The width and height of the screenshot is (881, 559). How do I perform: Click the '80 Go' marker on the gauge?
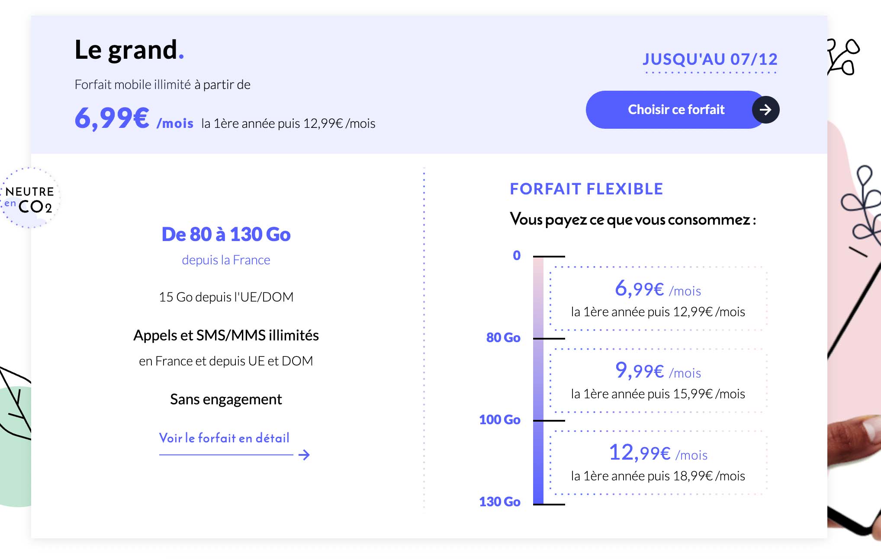coord(503,337)
